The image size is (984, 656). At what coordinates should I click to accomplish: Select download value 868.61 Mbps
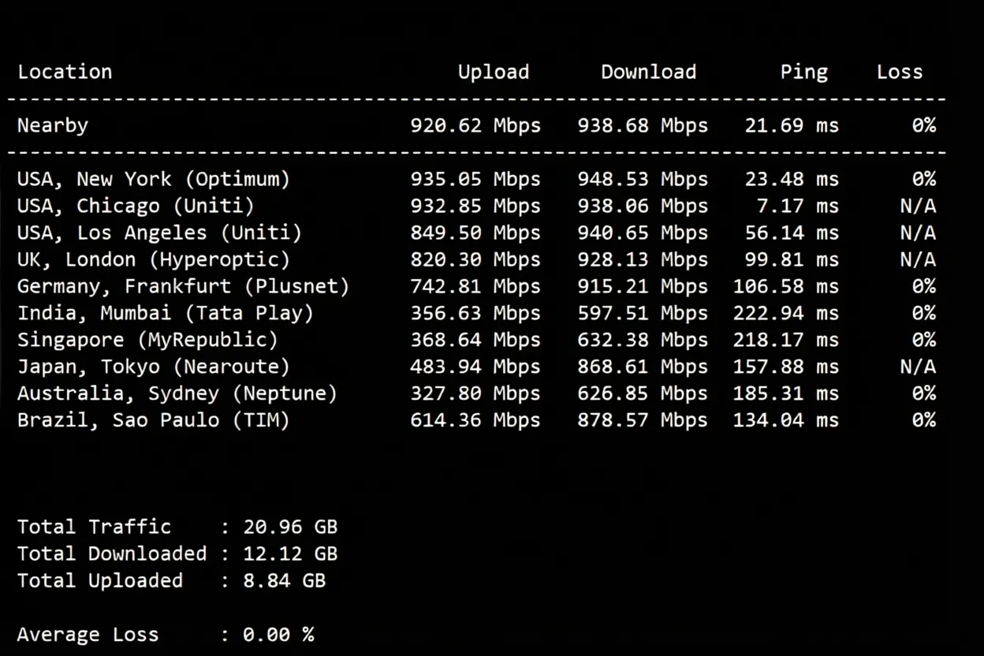click(x=643, y=367)
